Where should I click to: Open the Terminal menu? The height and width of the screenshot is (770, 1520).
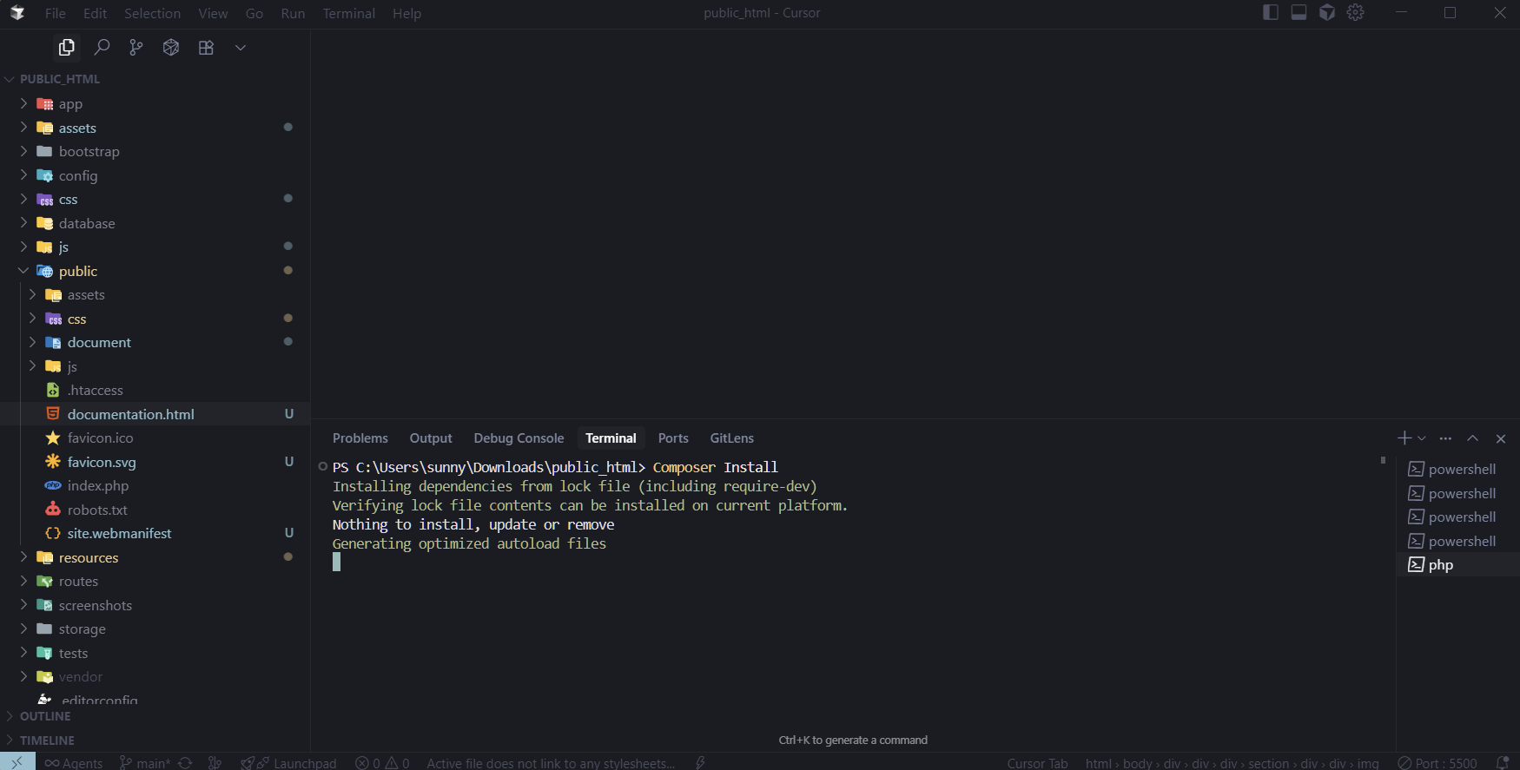[349, 13]
